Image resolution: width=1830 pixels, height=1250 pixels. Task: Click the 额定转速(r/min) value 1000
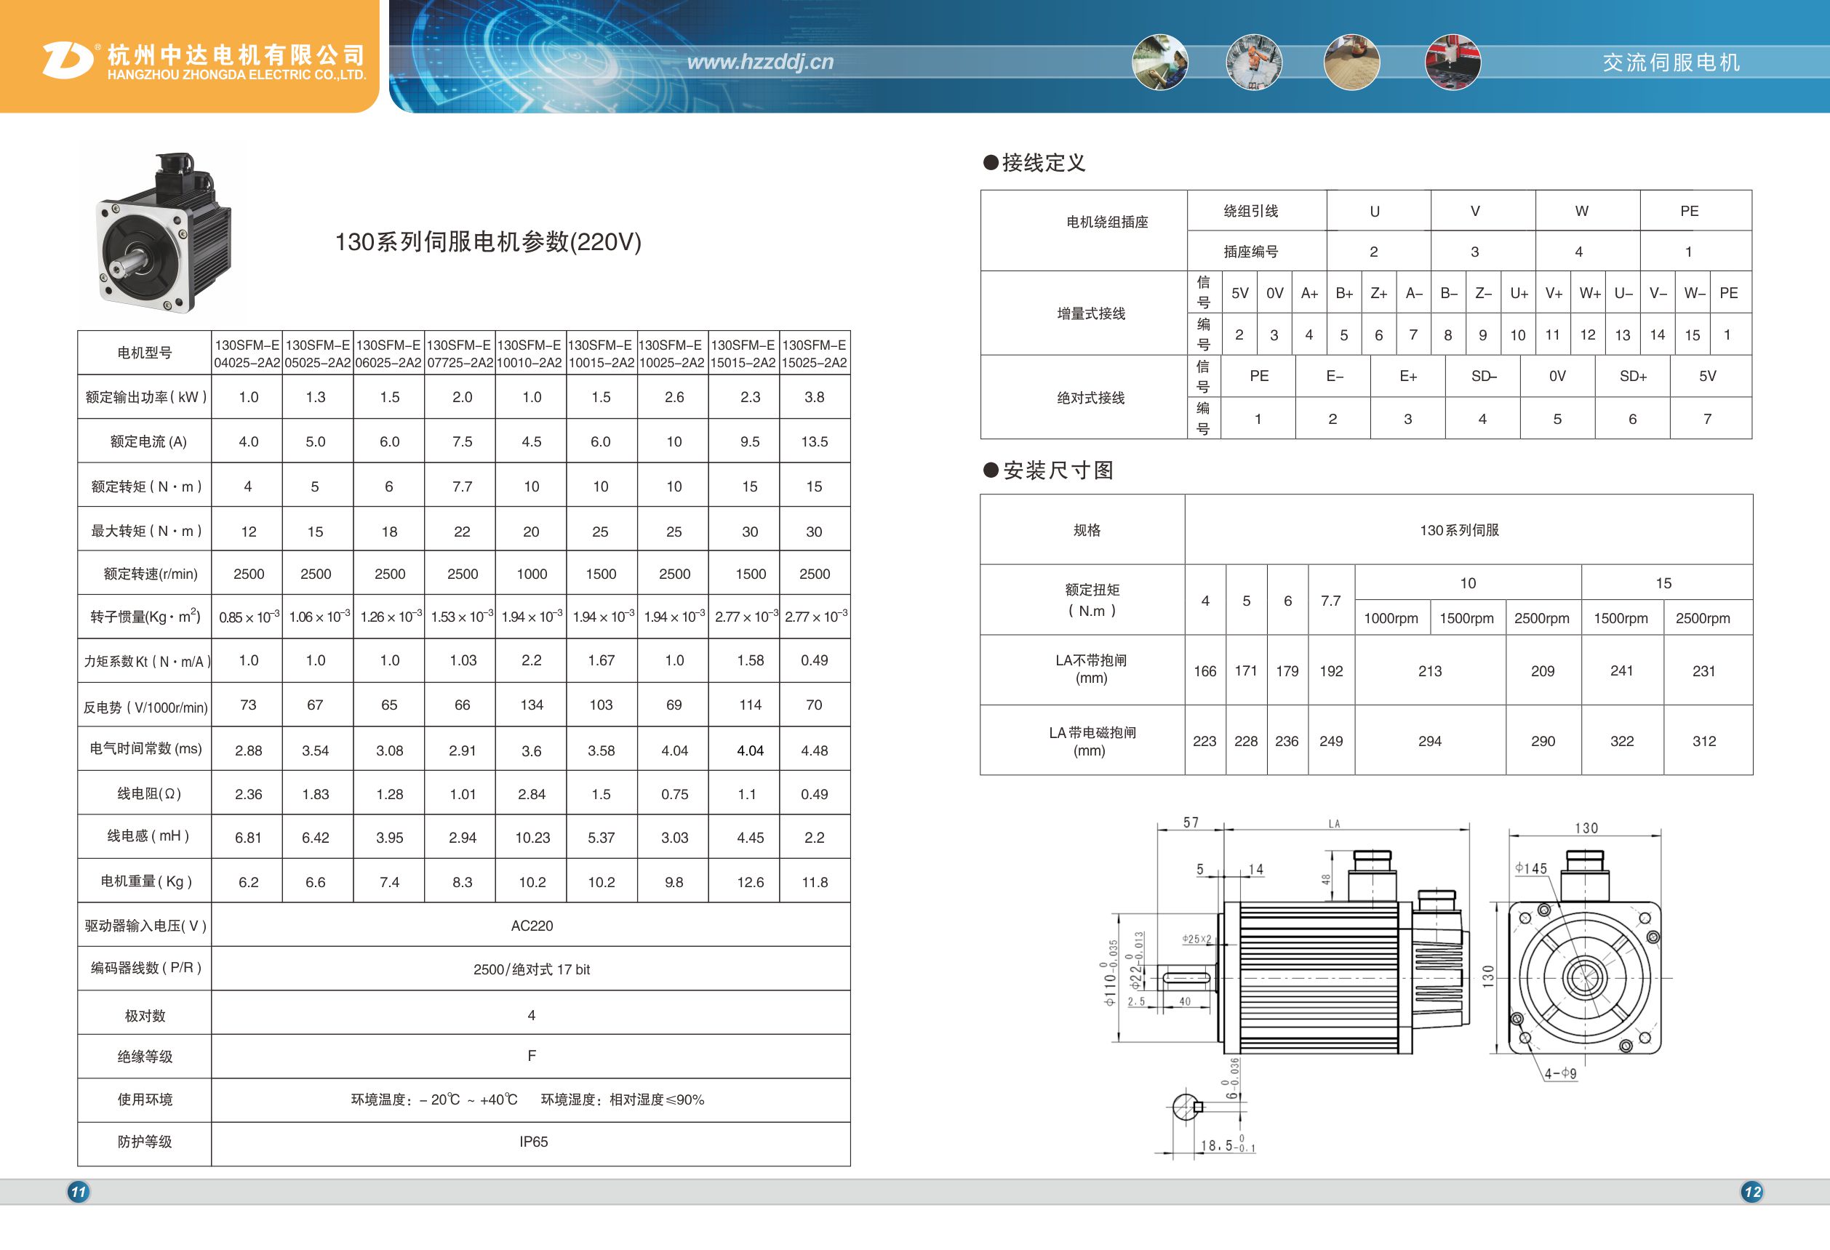(x=532, y=574)
